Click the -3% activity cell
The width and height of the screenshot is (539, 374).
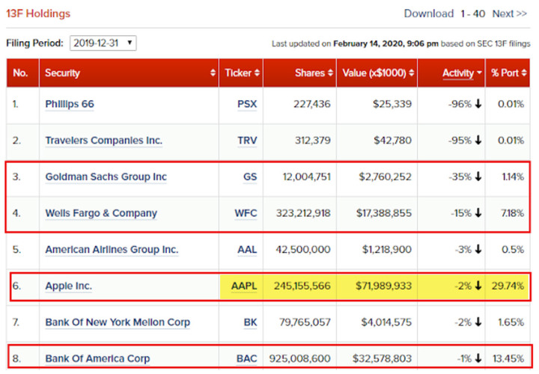coord(468,250)
